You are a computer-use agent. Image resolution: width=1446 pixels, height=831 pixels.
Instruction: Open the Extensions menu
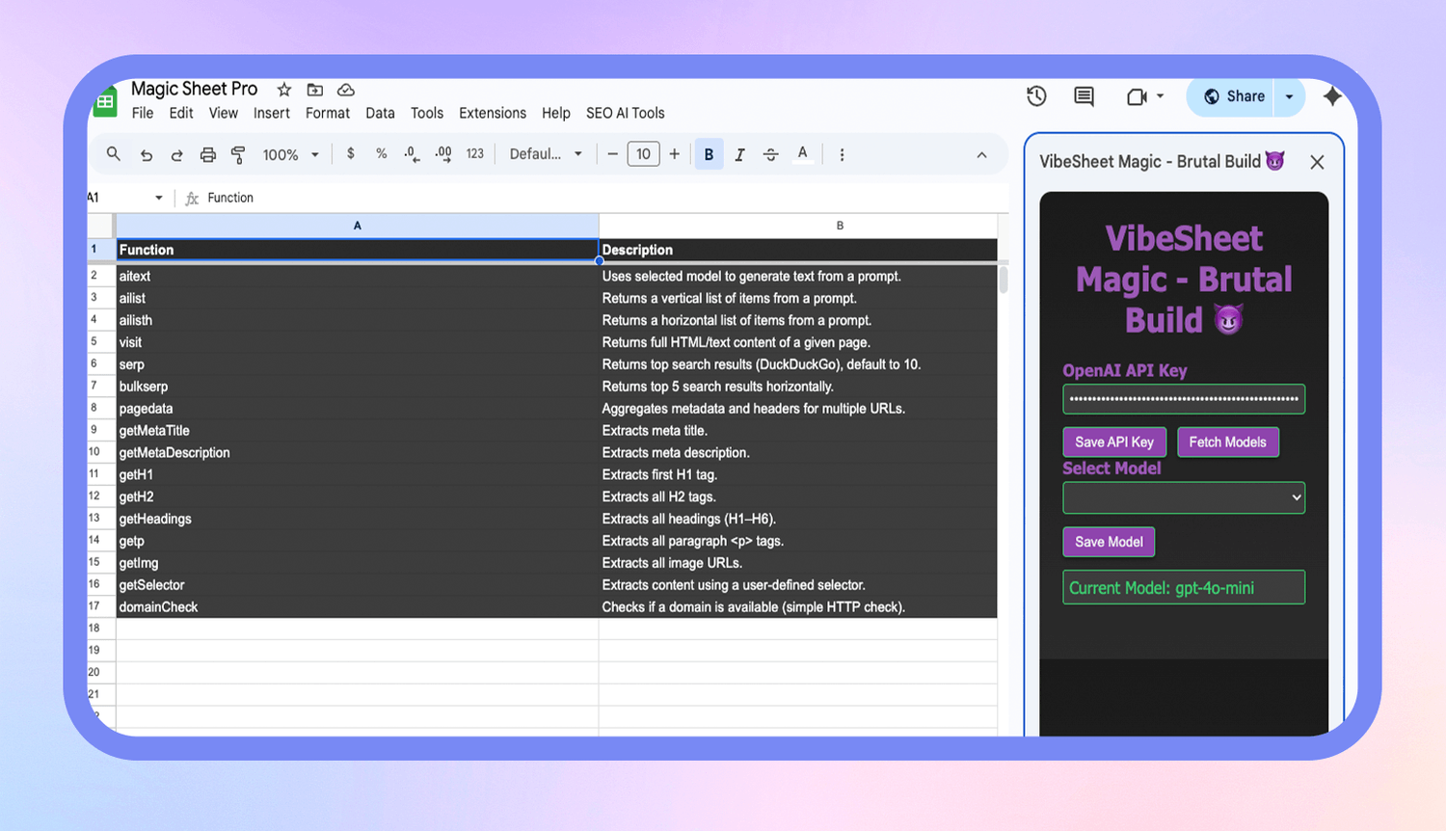click(x=493, y=113)
